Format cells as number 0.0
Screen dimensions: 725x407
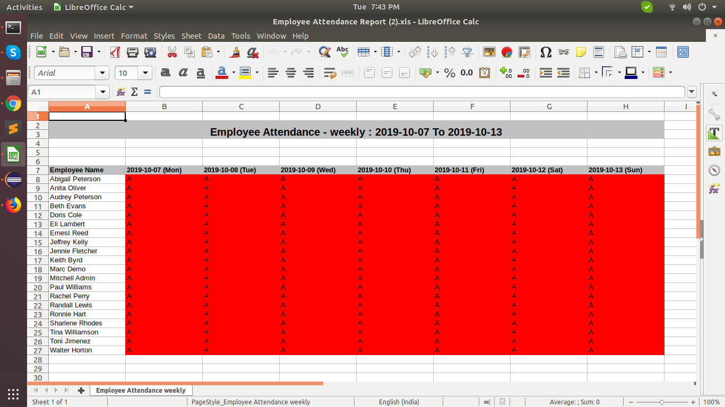[x=467, y=73]
